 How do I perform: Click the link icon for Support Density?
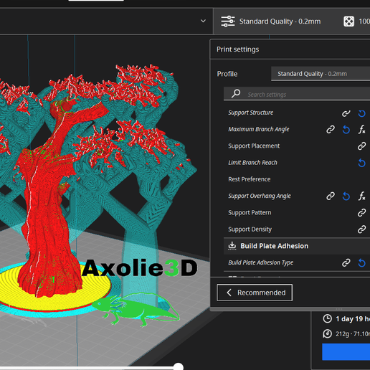click(361, 229)
